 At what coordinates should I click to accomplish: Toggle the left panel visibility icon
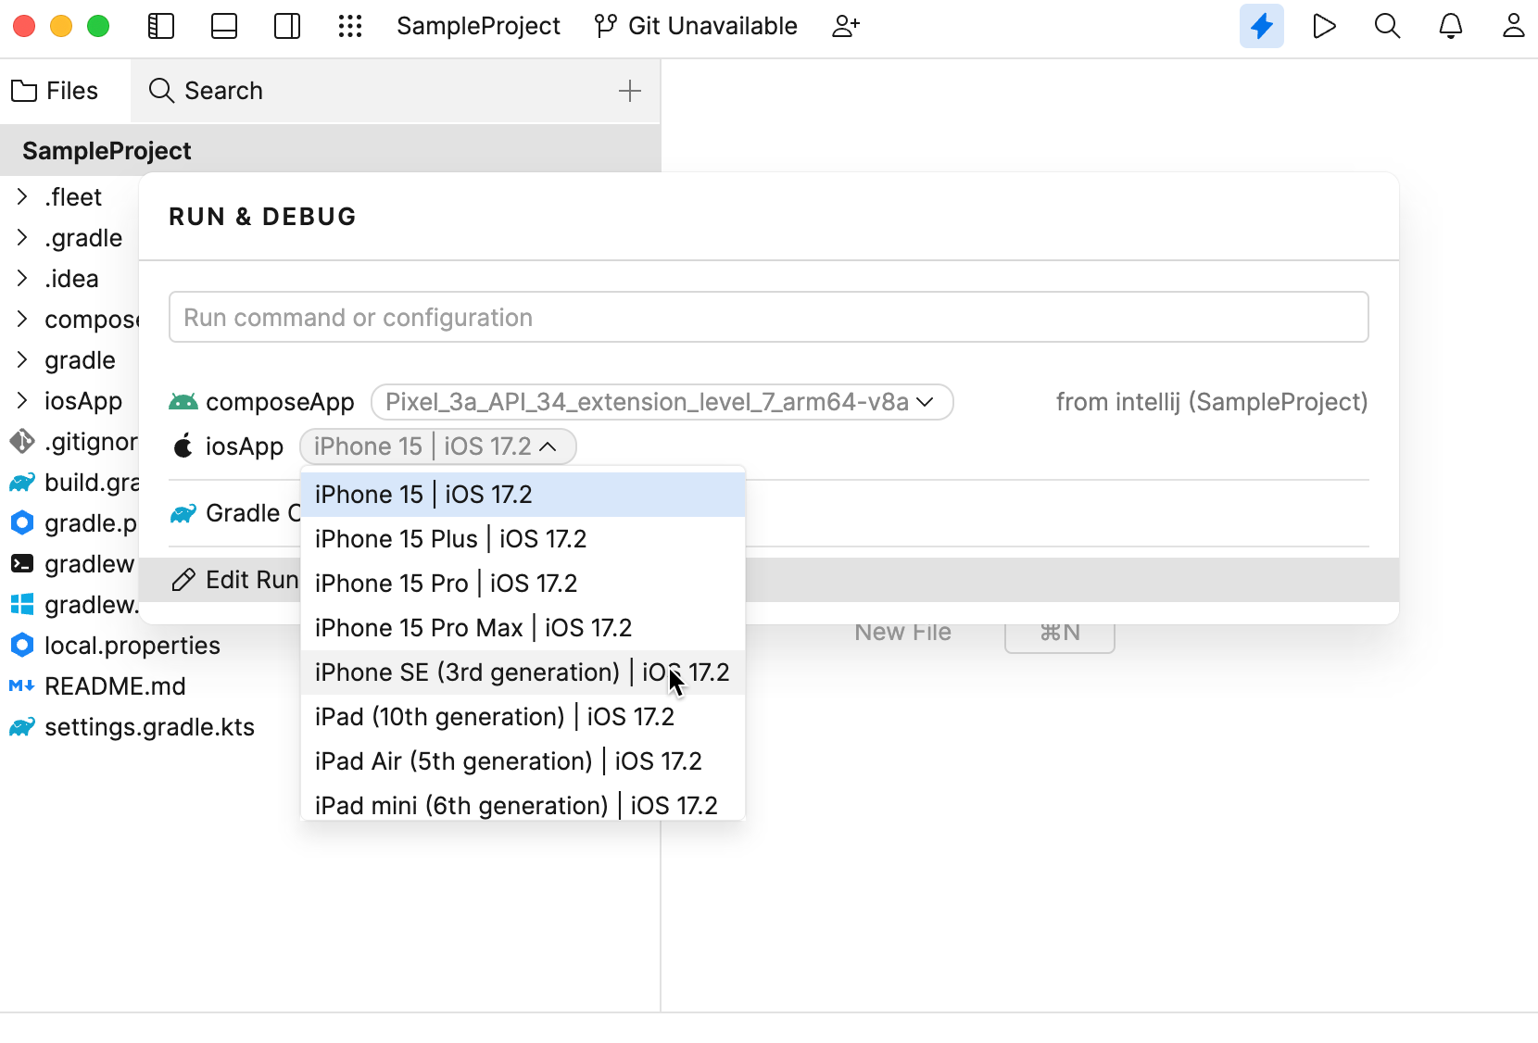point(161,26)
